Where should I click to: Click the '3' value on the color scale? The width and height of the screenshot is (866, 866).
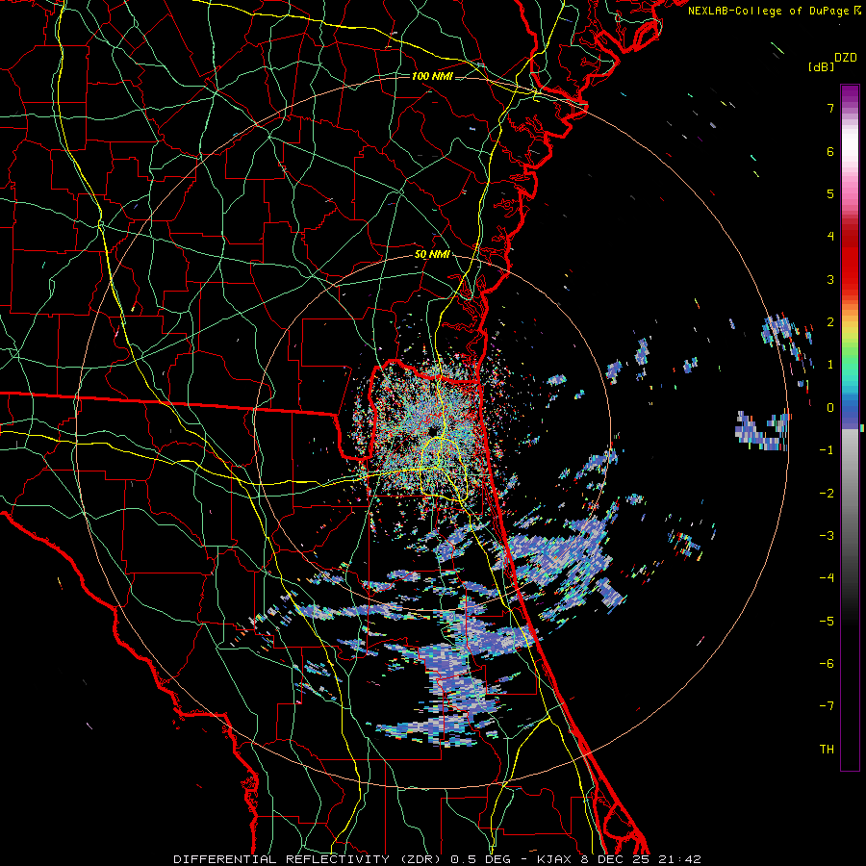coord(830,279)
